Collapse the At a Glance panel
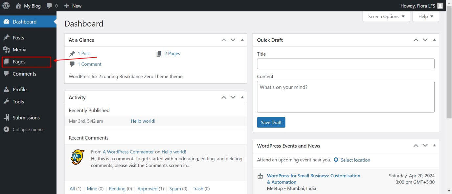The height and width of the screenshot is (194, 452). pyautogui.click(x=242, y=40)
